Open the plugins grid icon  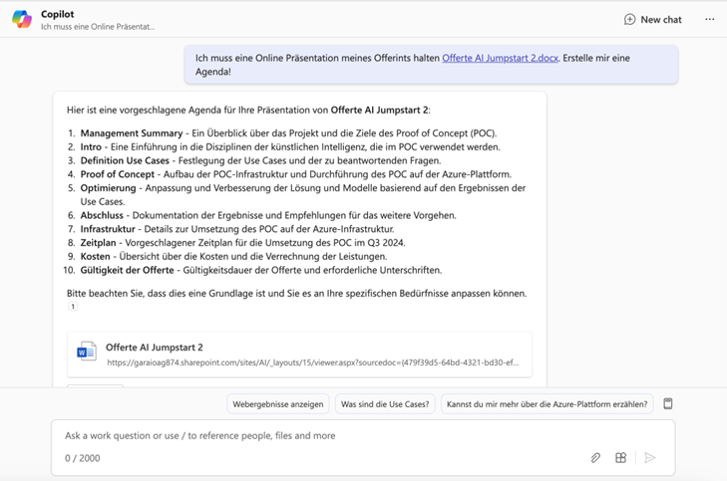(621, 458)
